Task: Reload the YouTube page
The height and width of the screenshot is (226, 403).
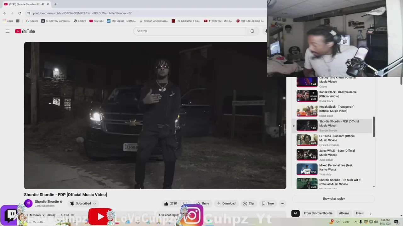Action: tap(20, 13)
